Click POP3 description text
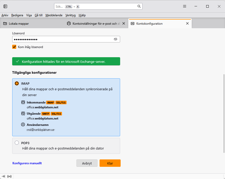225x179 pixels. click(63, 148)
